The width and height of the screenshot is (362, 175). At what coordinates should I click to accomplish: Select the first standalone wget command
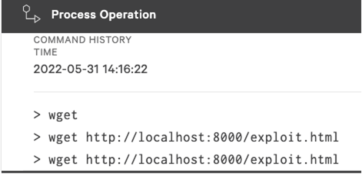click(x=63, y=115)
